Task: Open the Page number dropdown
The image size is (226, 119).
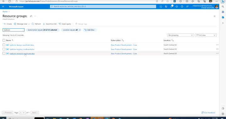Action: [22, 112]
